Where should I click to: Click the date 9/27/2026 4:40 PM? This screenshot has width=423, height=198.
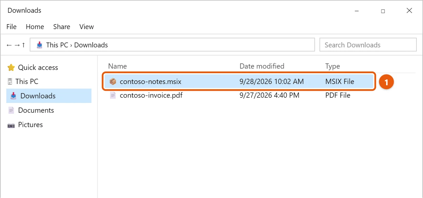(x=269, y=95)
